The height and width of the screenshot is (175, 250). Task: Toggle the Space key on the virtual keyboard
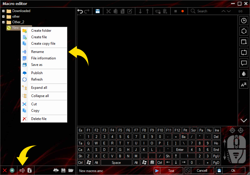[x=116, y=162]
